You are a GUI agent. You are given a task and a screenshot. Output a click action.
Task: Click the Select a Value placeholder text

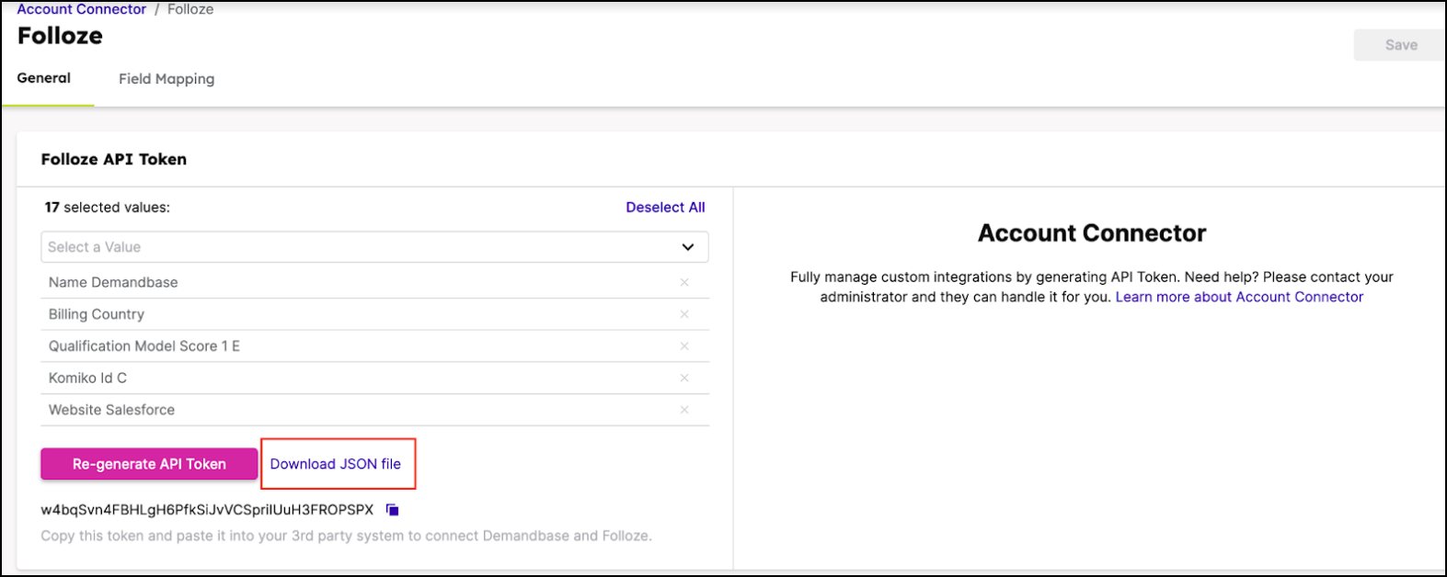pos(95,247)
